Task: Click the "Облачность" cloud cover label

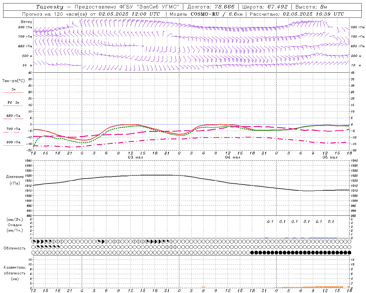Action: 15,248
